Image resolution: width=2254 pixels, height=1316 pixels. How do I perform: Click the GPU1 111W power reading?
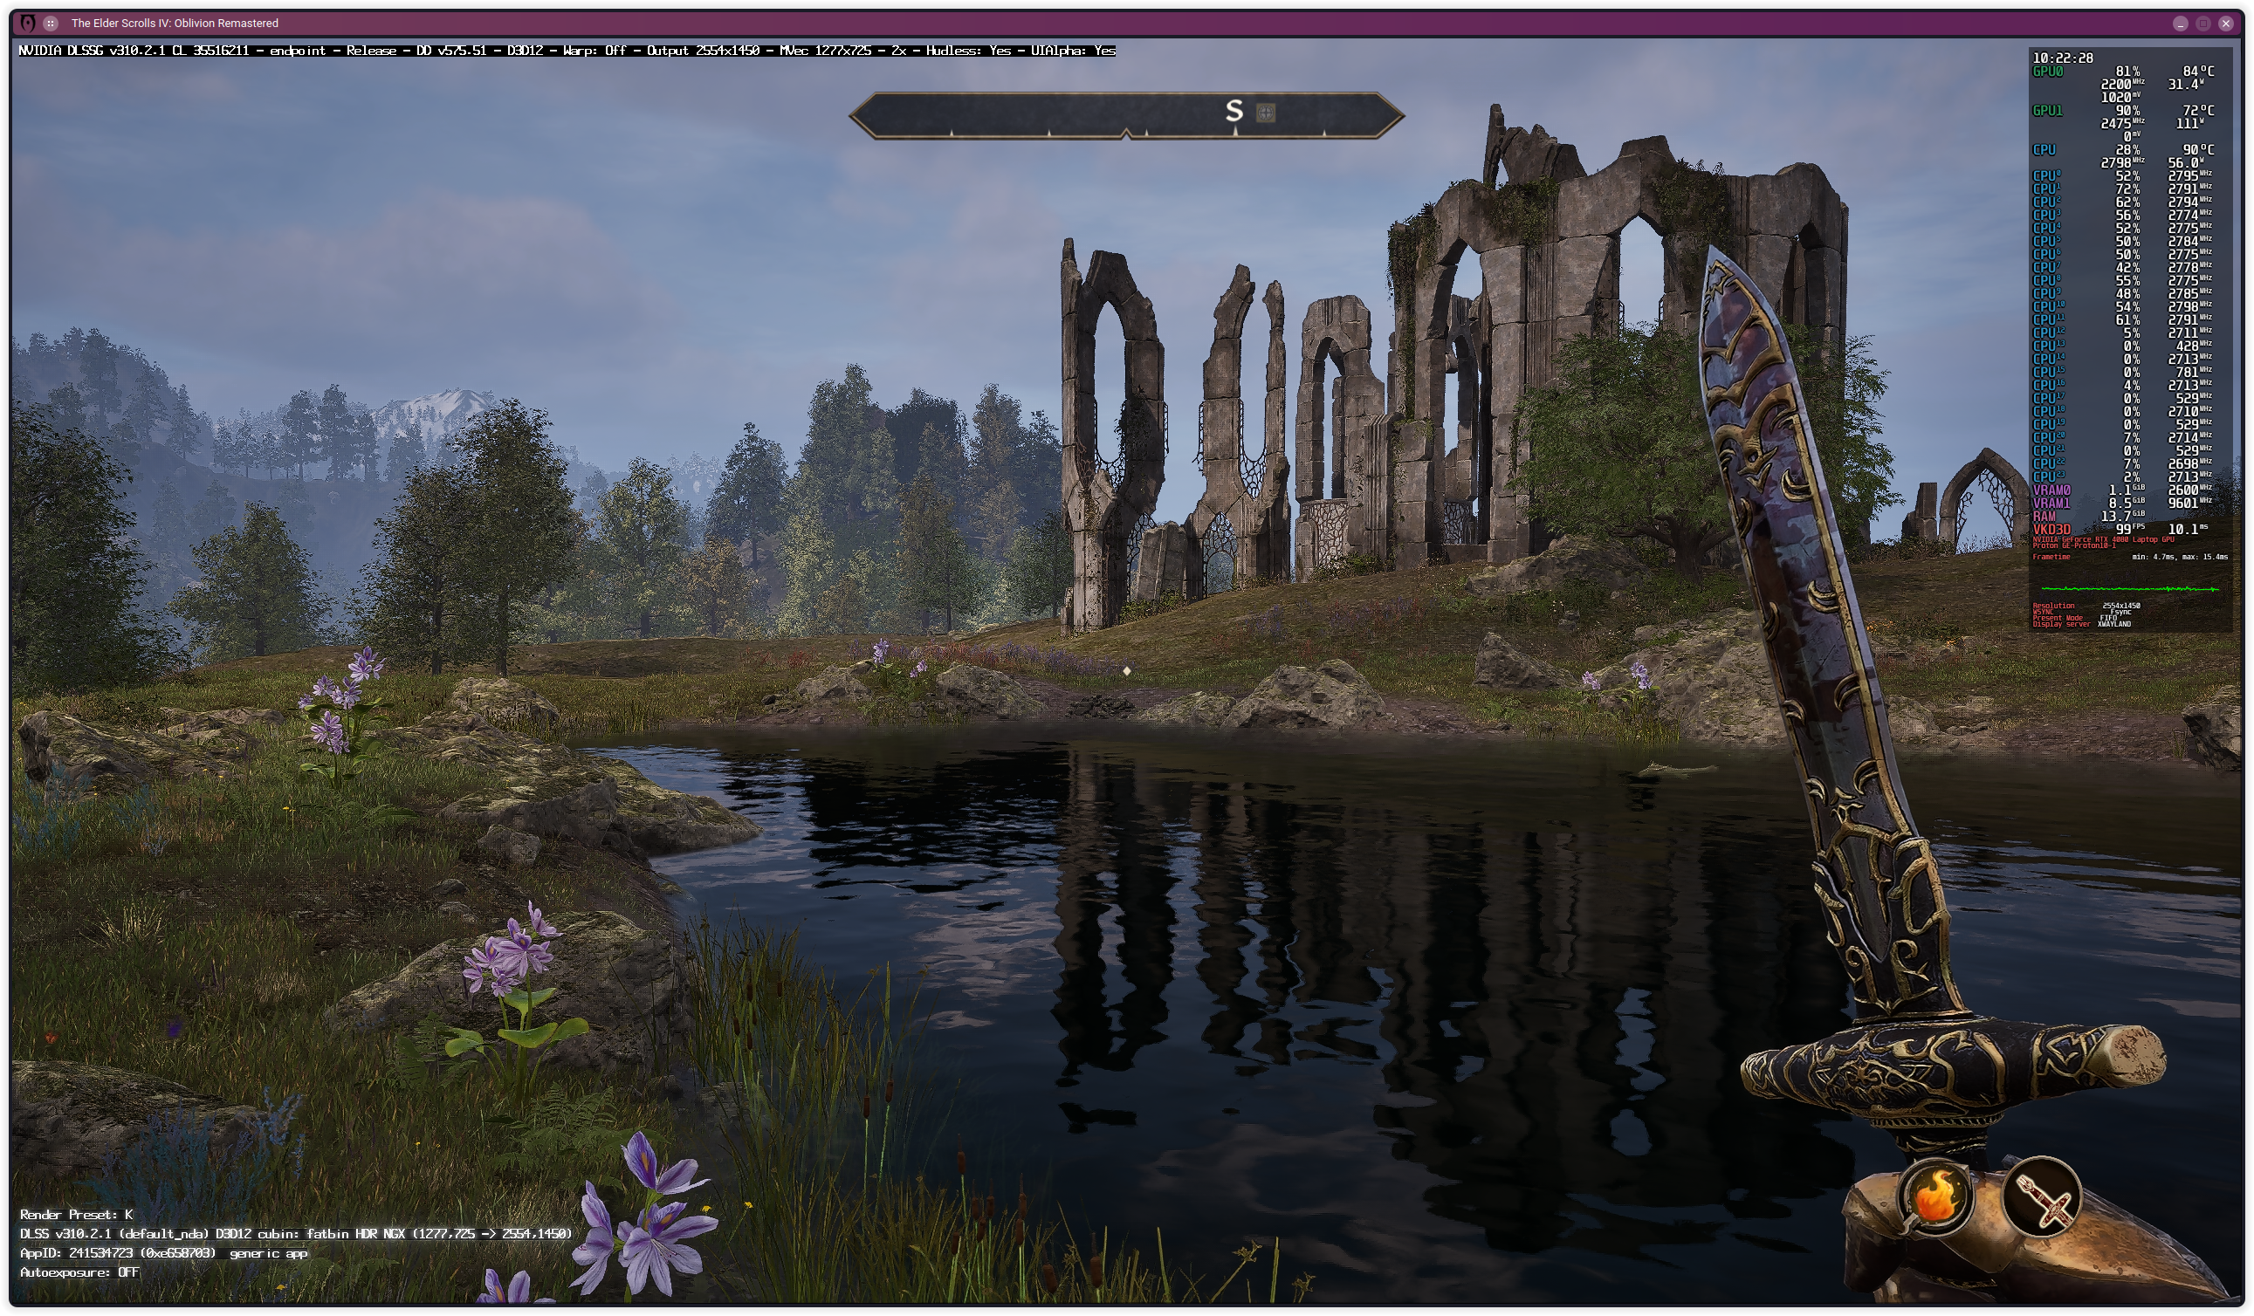tap(2190, 124)
